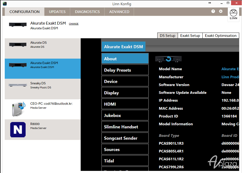This screenshot has width=242, height=173.
Task: Click the header Akurate Exakt DSM device image
Action: coord(18,25)
